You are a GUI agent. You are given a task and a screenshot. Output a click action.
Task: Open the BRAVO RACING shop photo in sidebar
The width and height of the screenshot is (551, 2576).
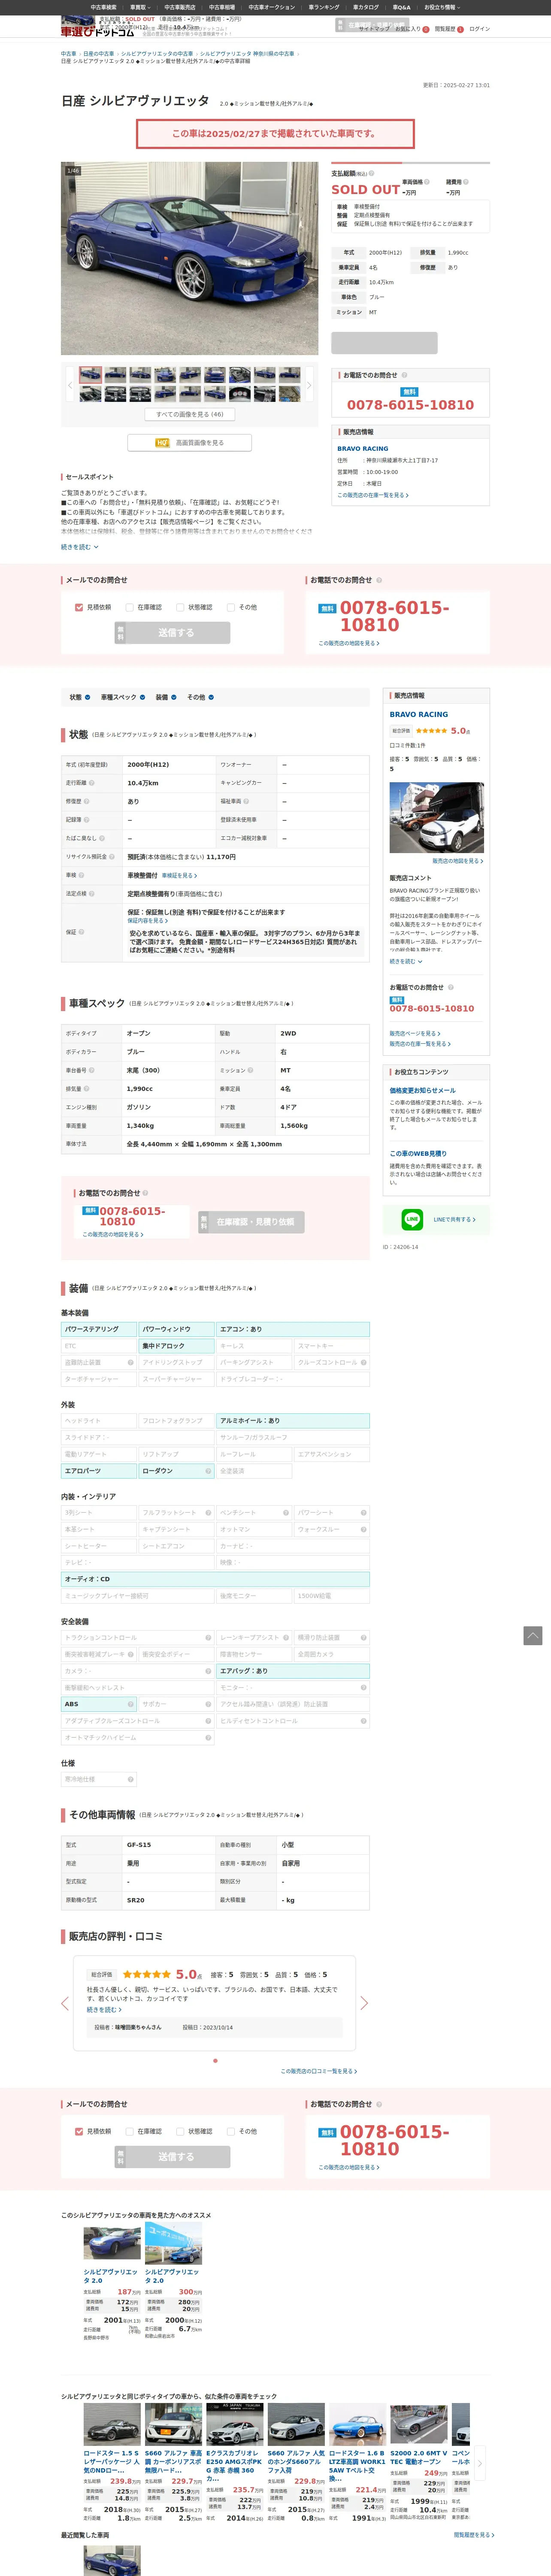436,818
